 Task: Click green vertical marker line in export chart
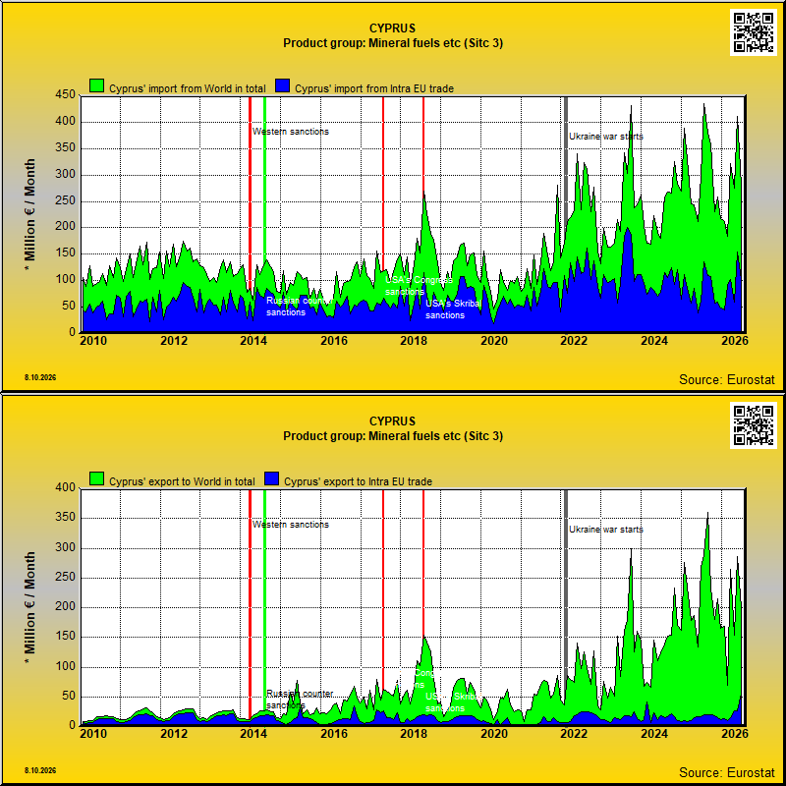tap(264, 599)
